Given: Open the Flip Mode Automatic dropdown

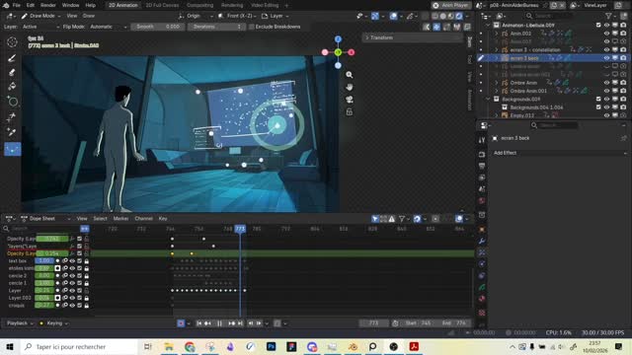Looking at the screenshot, I should 108,27.
